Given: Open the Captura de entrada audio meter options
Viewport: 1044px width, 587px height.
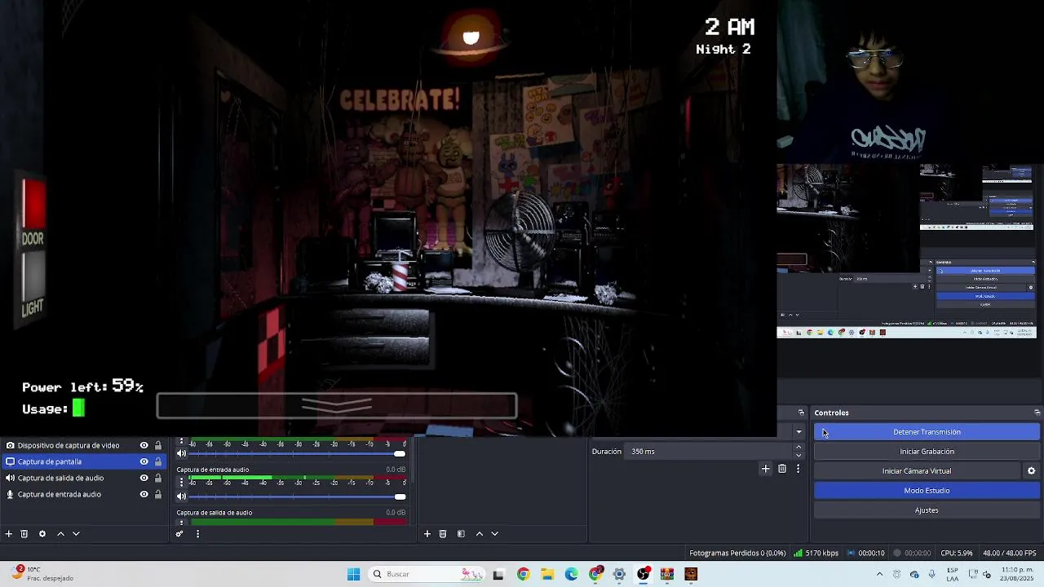Looking at the screenshot, I should 181,482.
